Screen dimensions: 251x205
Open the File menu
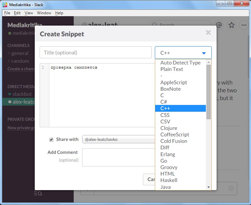click(7, 13)
